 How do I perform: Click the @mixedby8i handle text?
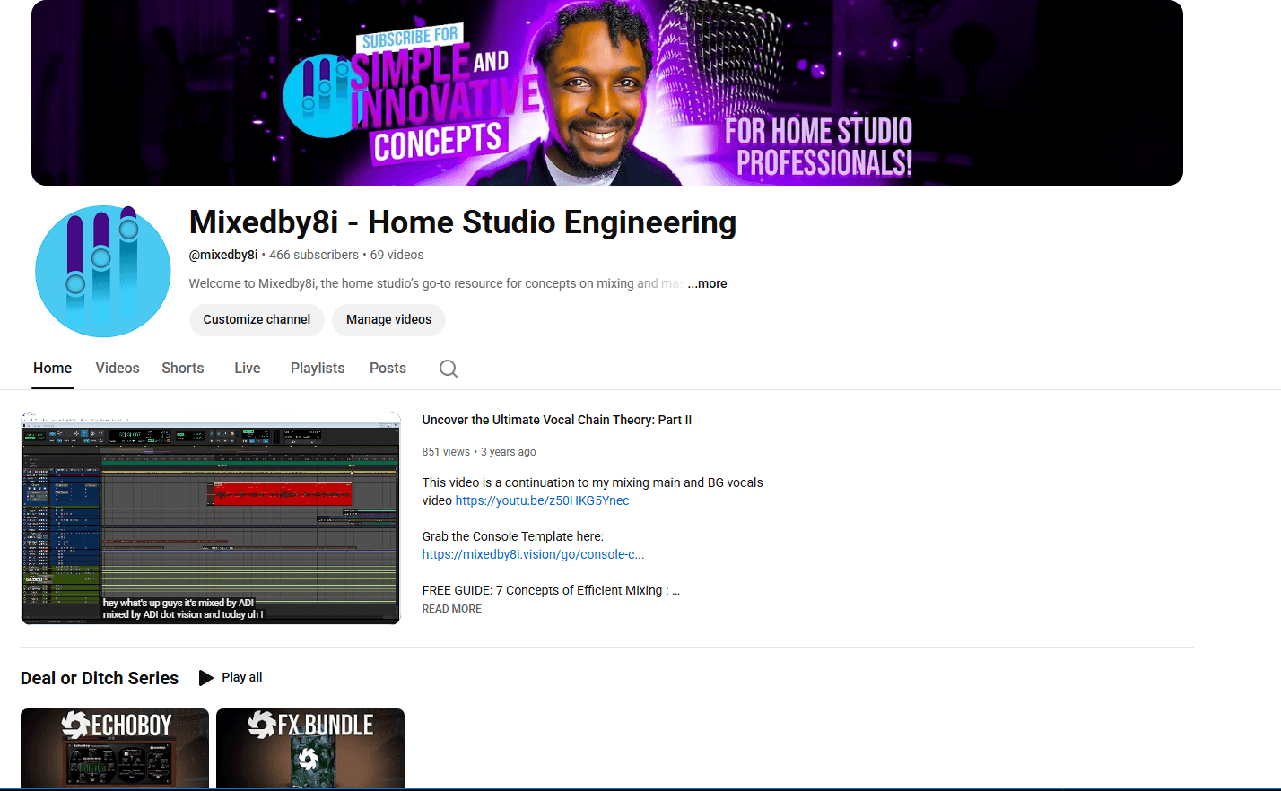click(x=223, y=255)
